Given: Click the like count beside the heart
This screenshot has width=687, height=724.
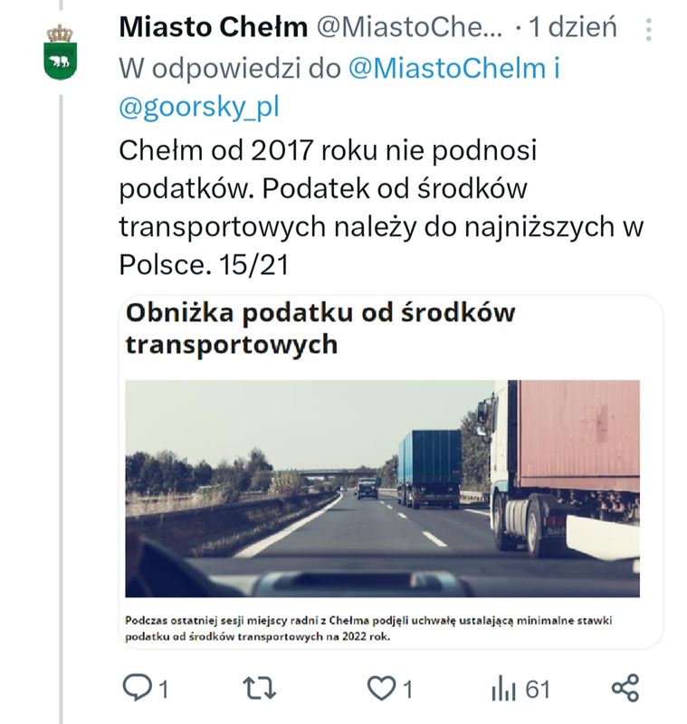Looking at the screenshot, I should tap(407, 690).
